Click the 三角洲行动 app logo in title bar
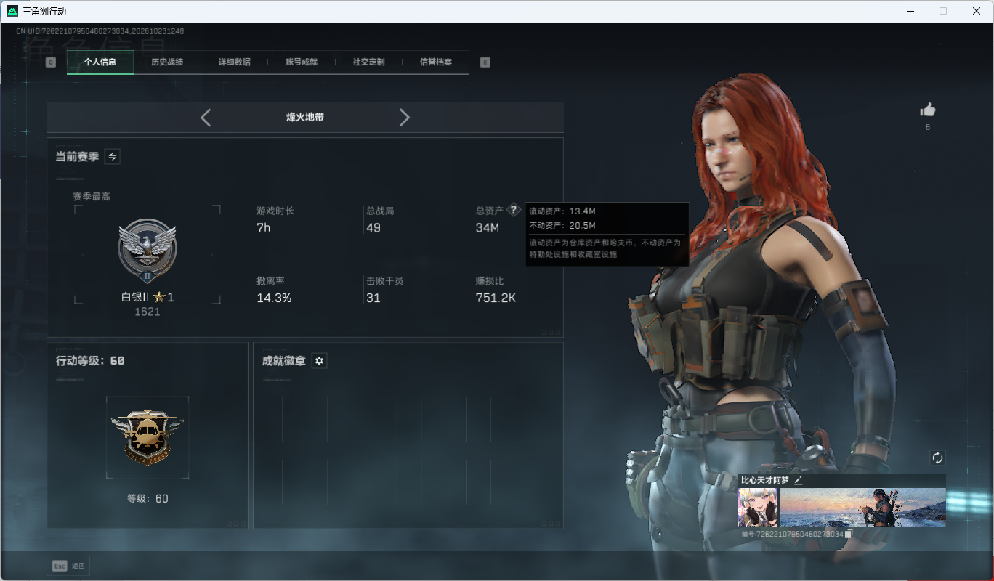The width and height of the screenshot is (994, 581). (x=12, y=11)
